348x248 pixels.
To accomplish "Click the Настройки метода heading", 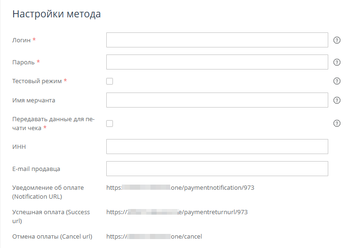I will pyautogui.click(x=56, y=14).
